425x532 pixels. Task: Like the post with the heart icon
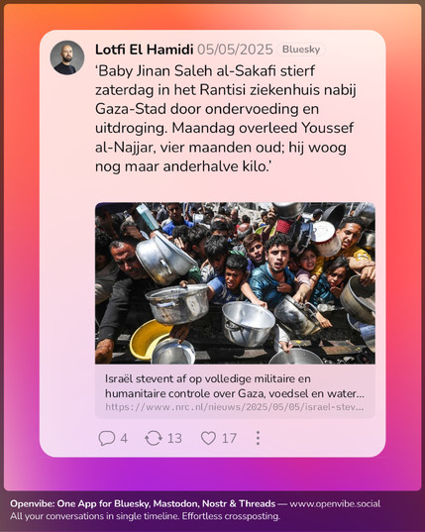pos(208,438)
